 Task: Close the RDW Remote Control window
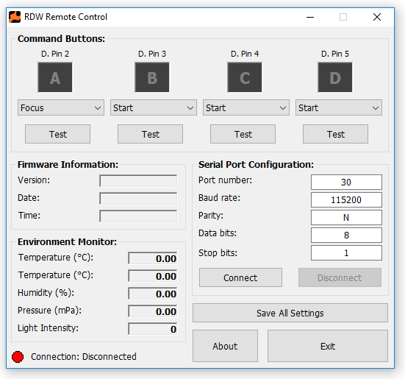point(377,18)
